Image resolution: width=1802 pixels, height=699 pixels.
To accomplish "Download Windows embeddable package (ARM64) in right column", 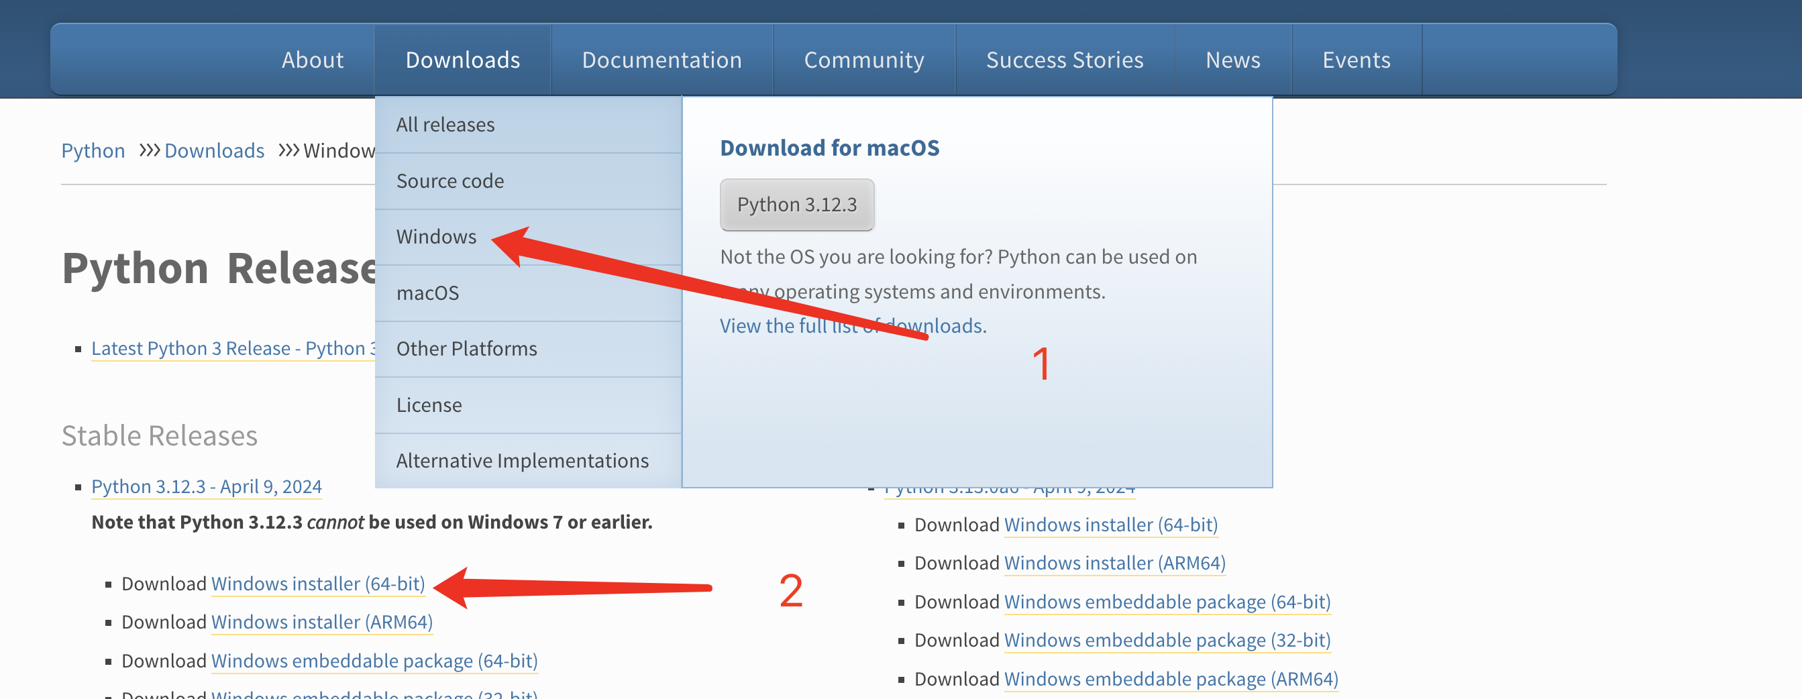I will (1171, 679).
